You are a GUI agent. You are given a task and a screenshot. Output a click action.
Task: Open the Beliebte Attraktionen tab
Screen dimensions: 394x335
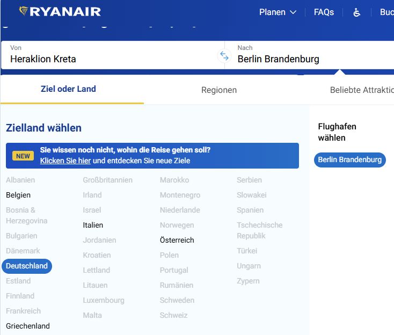tap(361, 90)
